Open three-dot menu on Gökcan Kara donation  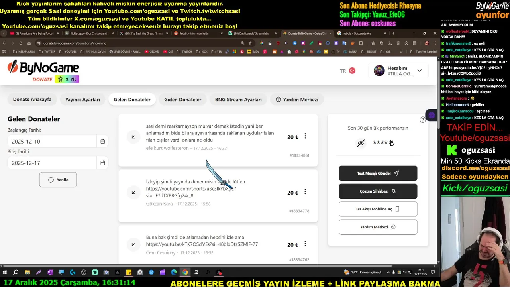click(x=305, y=192)
